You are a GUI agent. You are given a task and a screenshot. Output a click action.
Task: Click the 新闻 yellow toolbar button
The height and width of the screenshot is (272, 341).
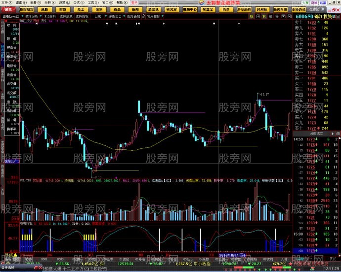(135, 9)
